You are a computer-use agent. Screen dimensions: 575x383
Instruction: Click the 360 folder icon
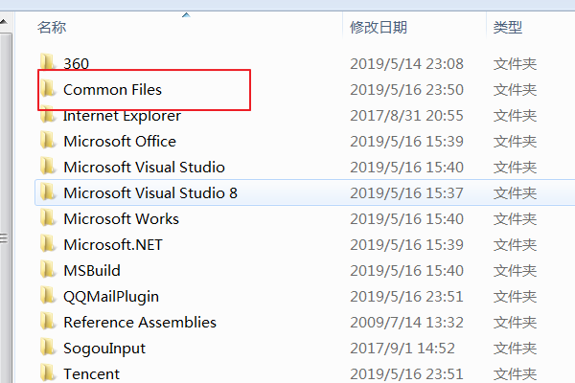click(48, 64)
